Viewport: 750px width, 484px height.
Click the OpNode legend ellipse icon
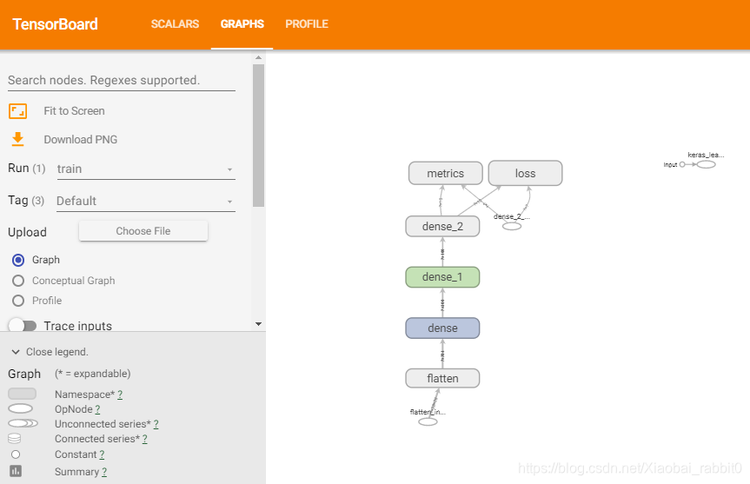(x=21, y=408)
